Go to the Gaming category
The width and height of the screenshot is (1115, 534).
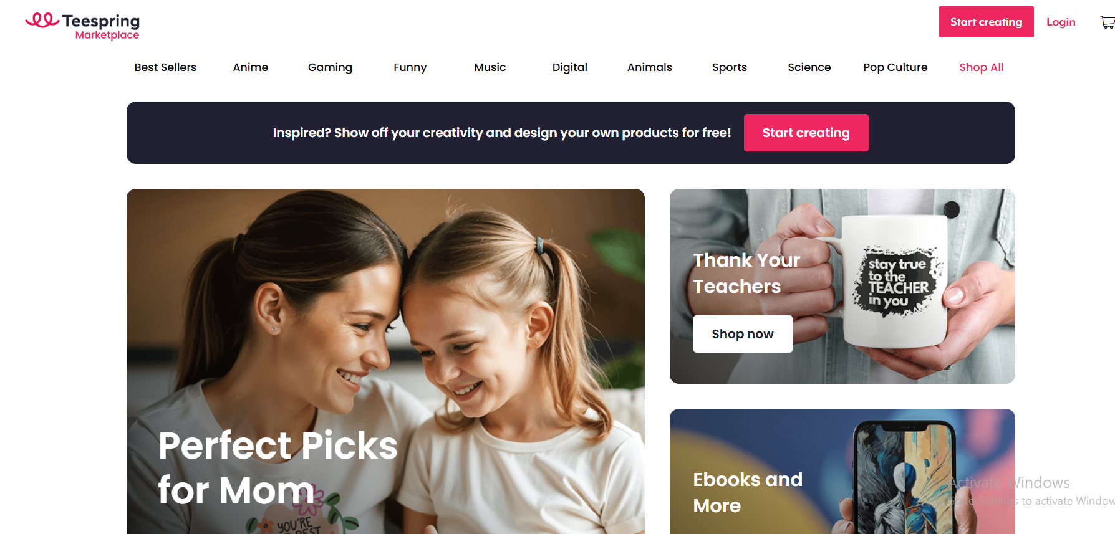point(330,67)
